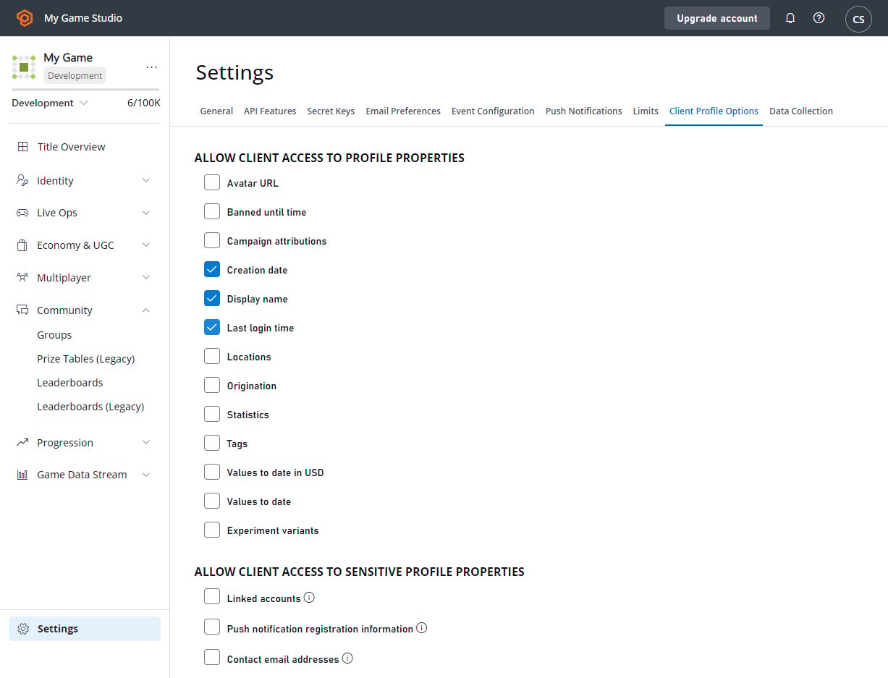888x678 pixels.
Task: Open the CS user avatar menu
Action: [x=858, y=19]
